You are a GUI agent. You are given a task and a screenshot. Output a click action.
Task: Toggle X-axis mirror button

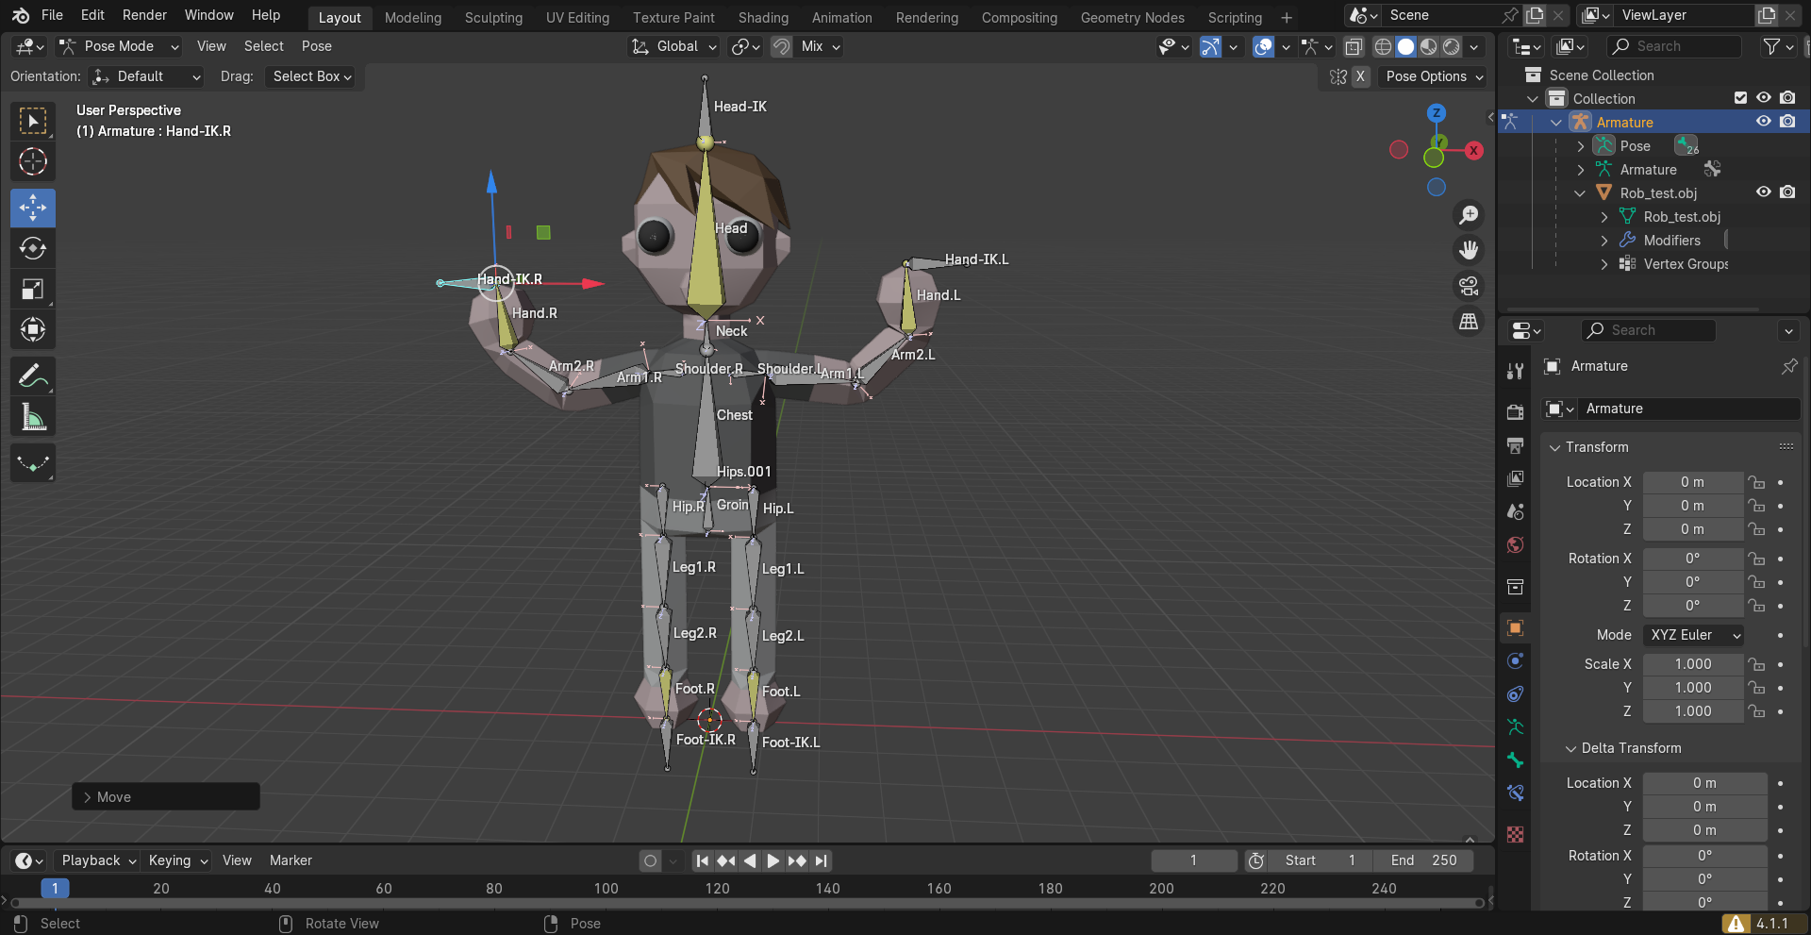1360,76
